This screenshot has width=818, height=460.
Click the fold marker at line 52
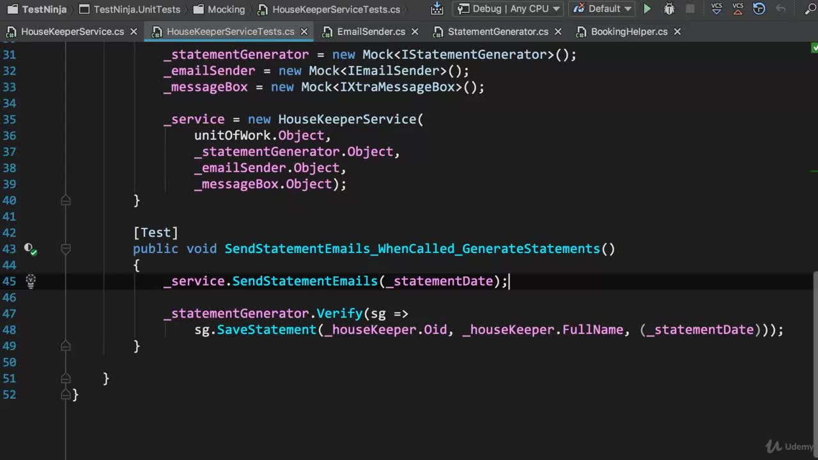pyautogui.click(x=65, y=394)
